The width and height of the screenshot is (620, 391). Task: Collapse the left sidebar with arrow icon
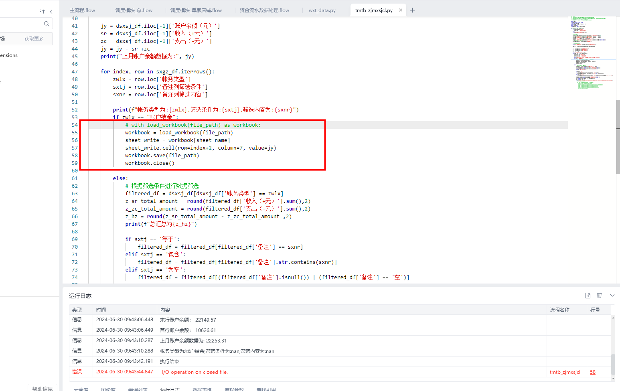click(x=51, y=12)
